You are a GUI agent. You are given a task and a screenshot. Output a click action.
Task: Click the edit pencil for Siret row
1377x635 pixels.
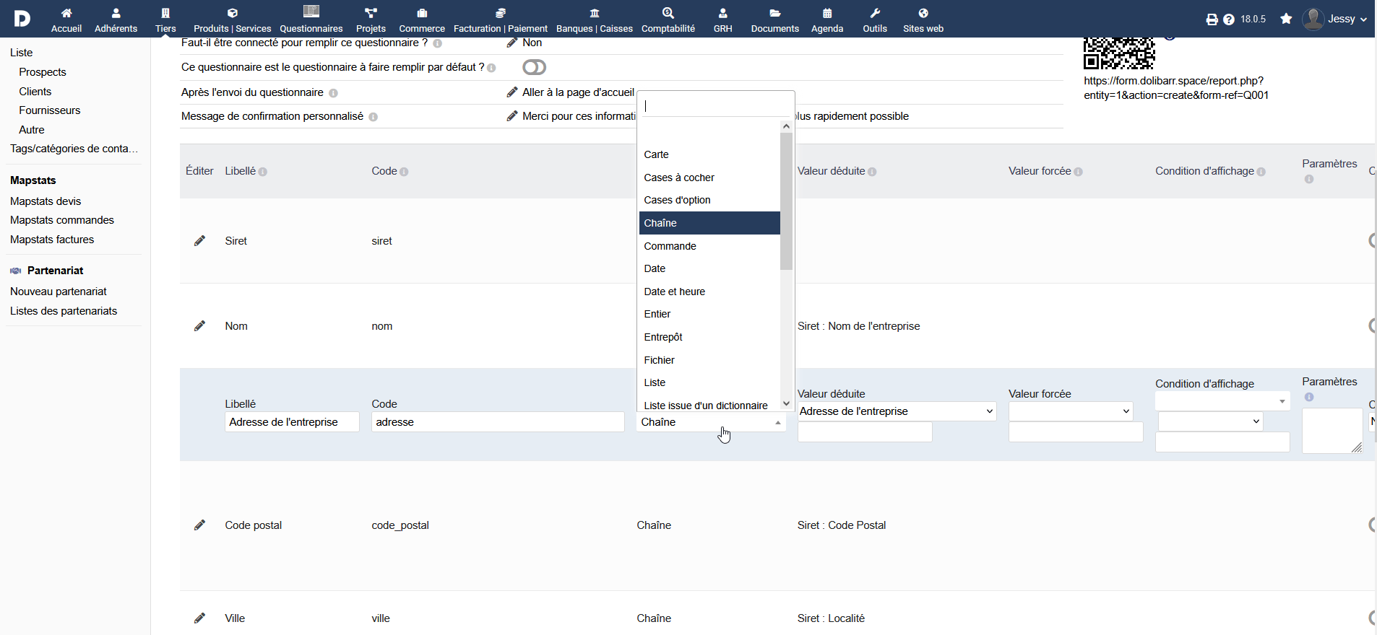tap(200, 240)
